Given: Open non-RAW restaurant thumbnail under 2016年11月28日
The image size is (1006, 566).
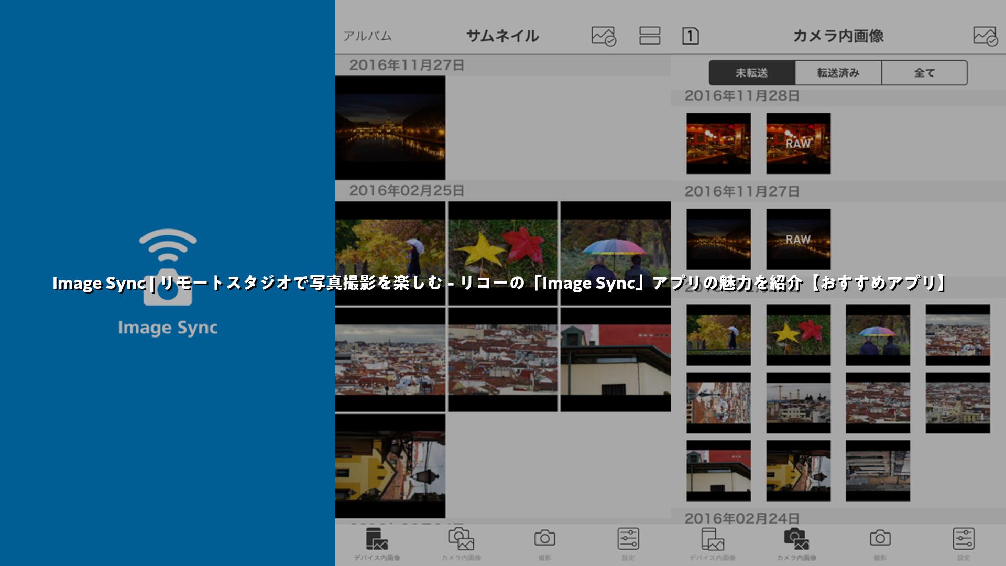Looking at the screenshot, I should [718, 144].
